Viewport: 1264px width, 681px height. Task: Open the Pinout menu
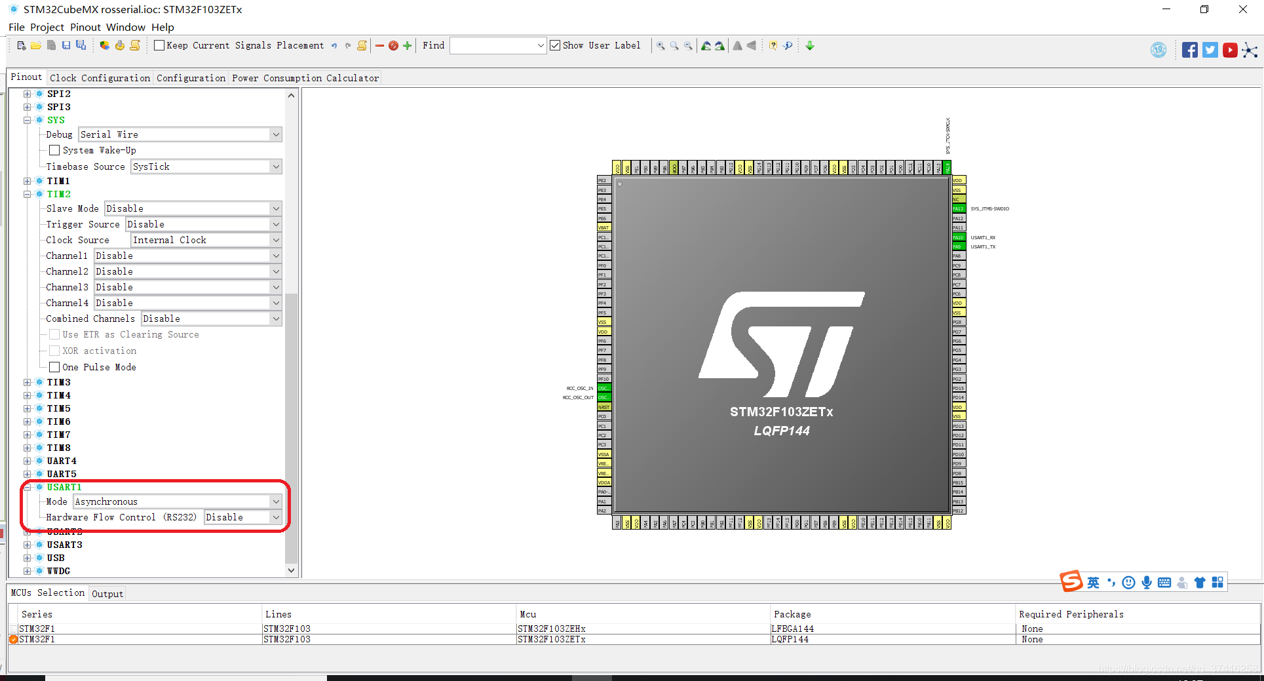point(86,27)
